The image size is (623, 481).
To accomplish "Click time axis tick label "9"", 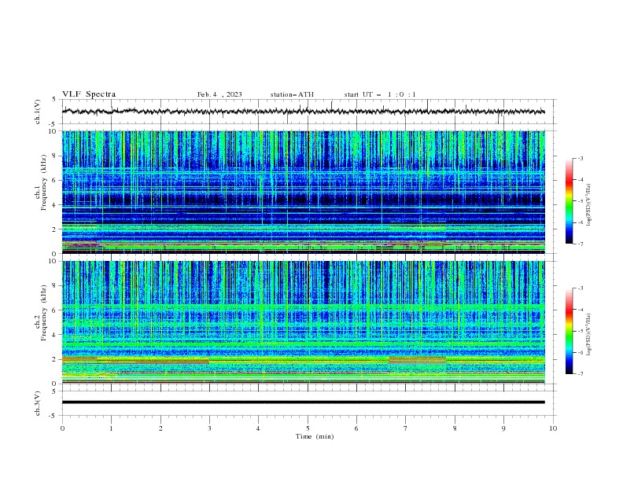I will (x=503, y=428).
